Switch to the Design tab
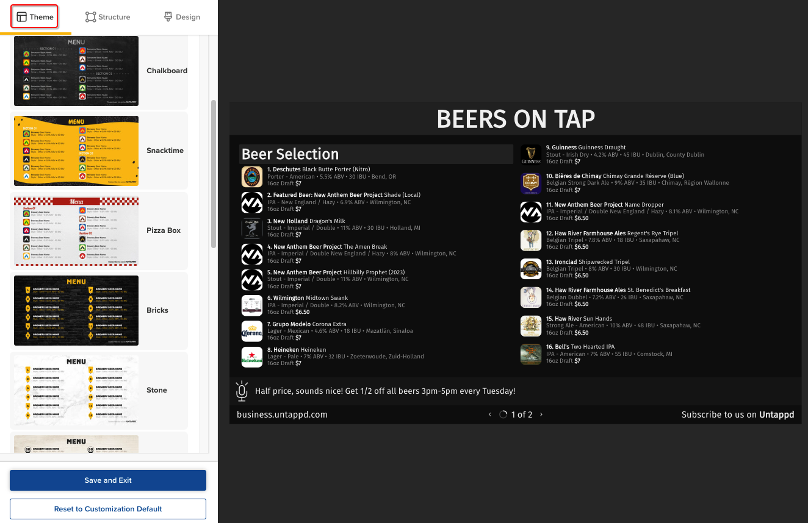The height and width of the screenshot is (523, 808). 182,17
